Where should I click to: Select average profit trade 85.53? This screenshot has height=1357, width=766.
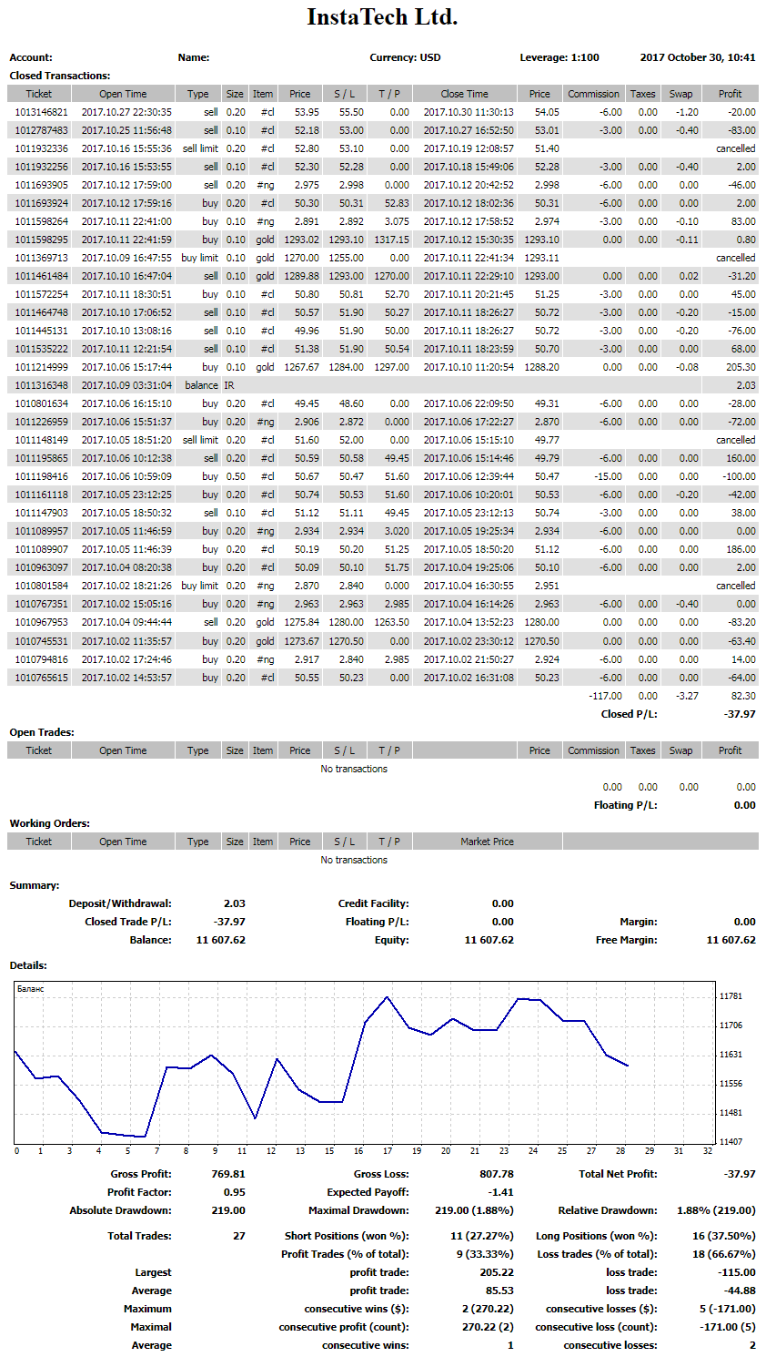pos(499,1291)
